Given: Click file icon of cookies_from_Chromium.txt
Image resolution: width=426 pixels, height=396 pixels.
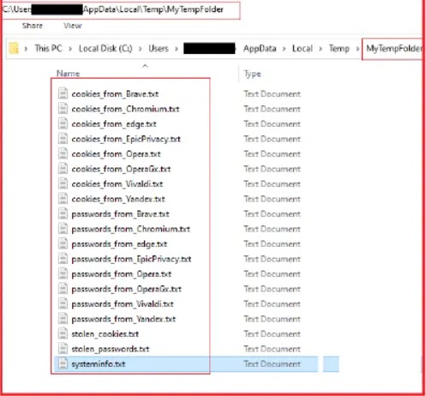Looking at the screenshot, I should [x=63, y=109].
